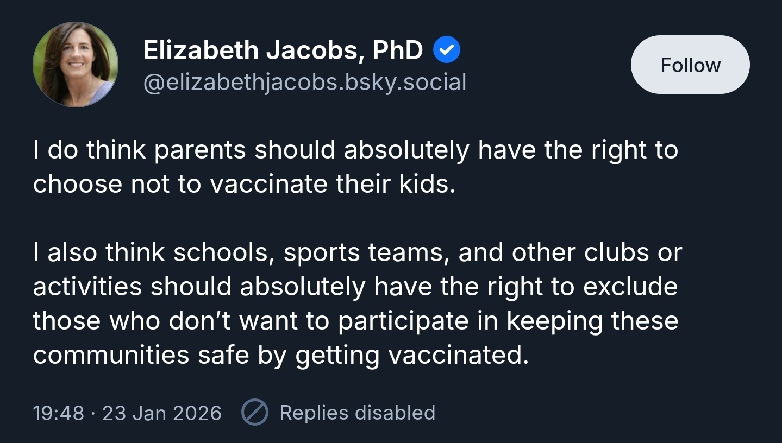Click the dot separator between time and date
782x443 pixels.
point(93,413)
